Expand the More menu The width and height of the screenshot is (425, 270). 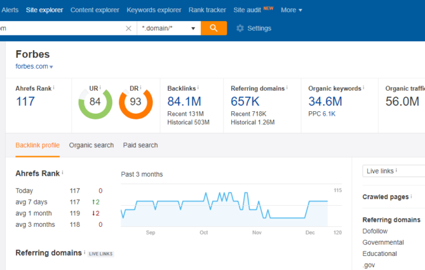pos(291,10)
